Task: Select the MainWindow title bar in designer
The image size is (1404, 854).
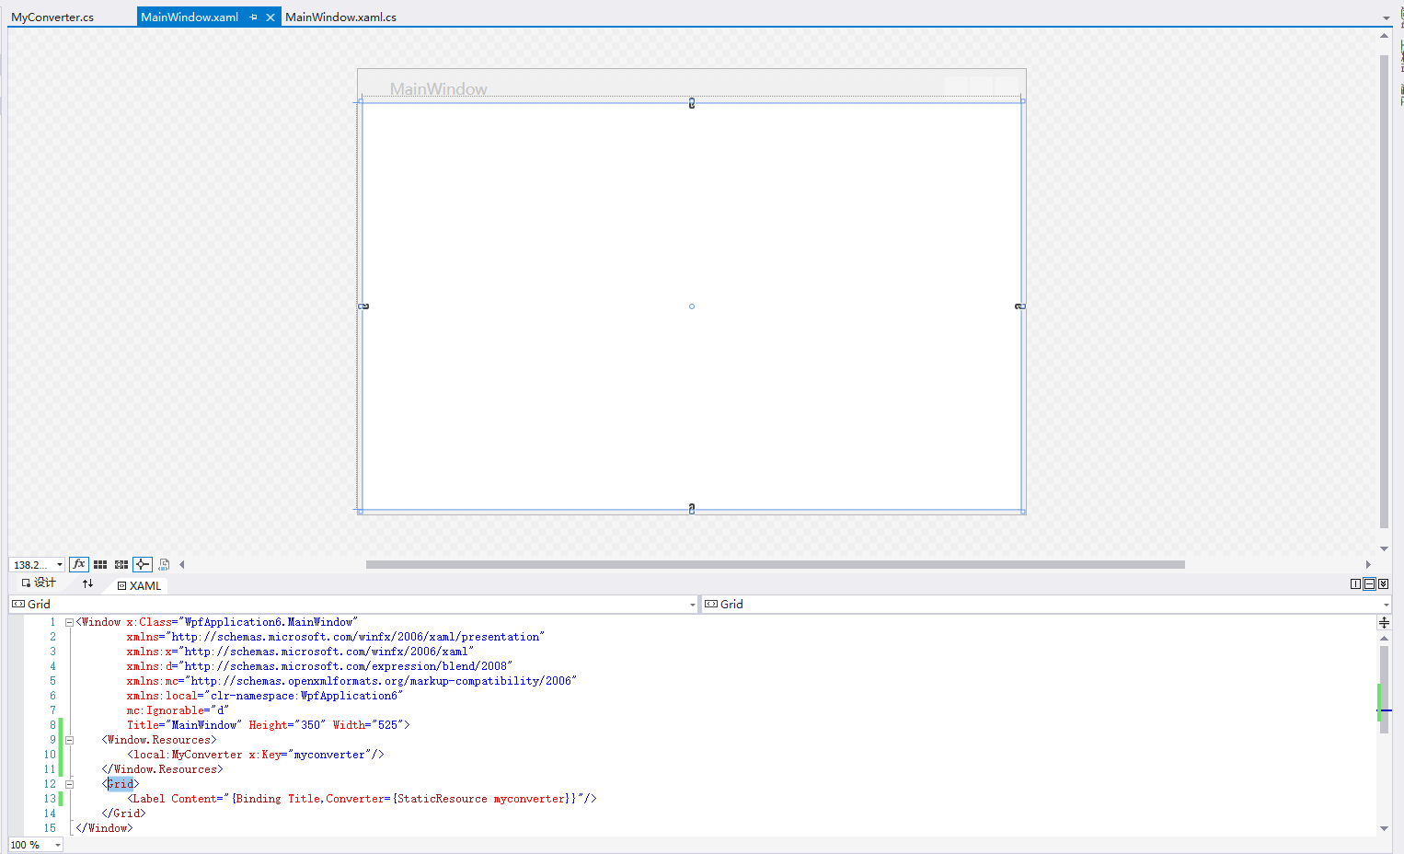Action: tap(692, 84)
